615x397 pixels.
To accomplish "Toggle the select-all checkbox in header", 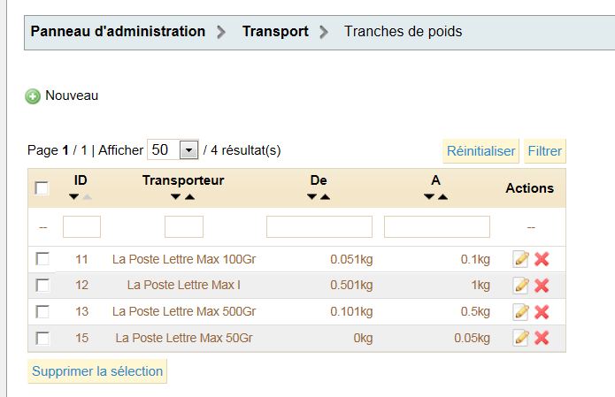I will [x=42, y=188].
